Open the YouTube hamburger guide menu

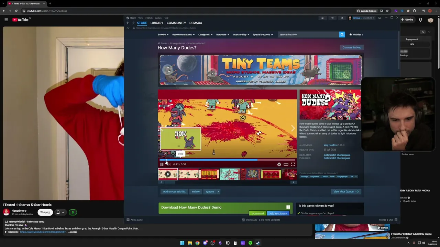coord(6,20)
